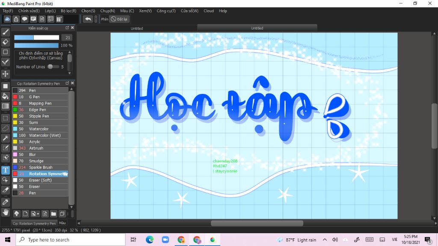Open the Bộ lọc(R) menu
The image size is (438, 246).
(x=68, y=11)
